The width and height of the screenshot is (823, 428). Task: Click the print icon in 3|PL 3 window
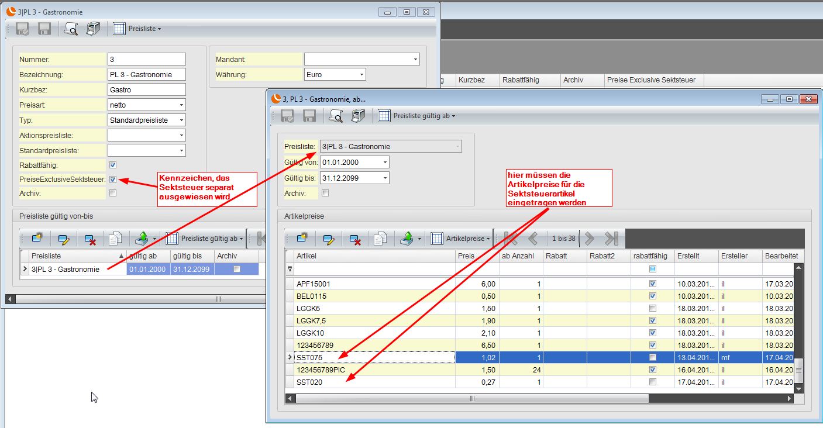93,29
